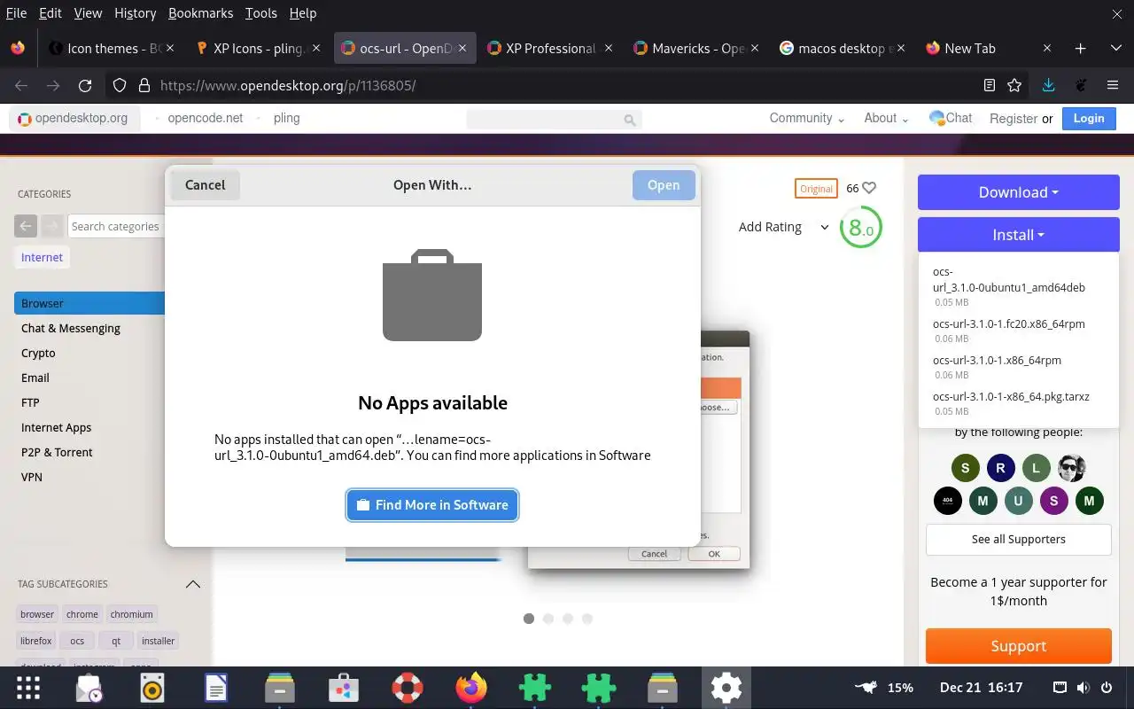Click the keyboard tray indicator icon
The width and height of the screenshot is (1134, 709).
tap(1060, 688)
